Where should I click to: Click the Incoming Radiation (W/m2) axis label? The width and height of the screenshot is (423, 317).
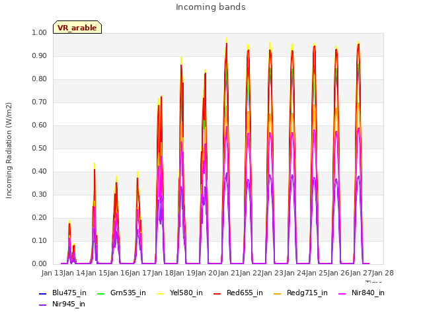tap(9, 151)
